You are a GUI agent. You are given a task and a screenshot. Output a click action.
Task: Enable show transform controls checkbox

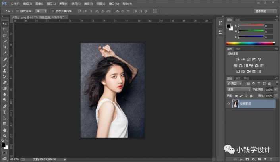click(x=53, y=11)
